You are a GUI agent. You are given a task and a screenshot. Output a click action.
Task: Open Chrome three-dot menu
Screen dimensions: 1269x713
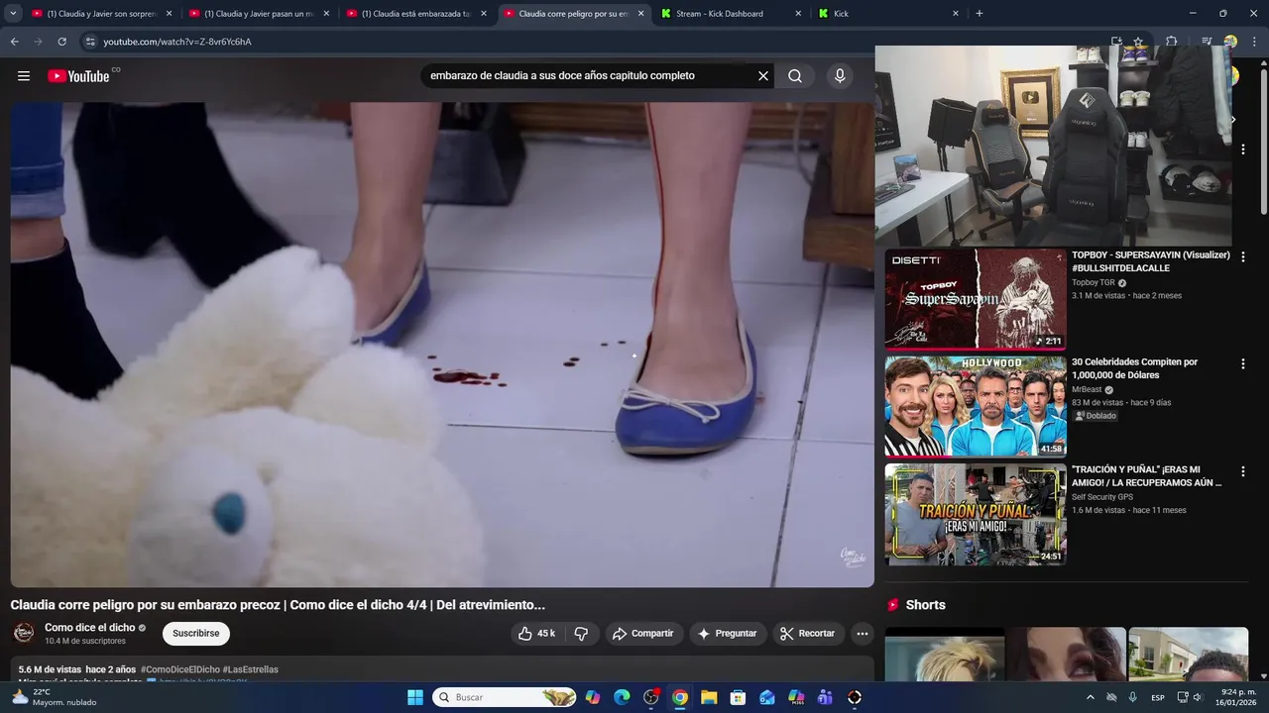click(x=1255, y=42)
